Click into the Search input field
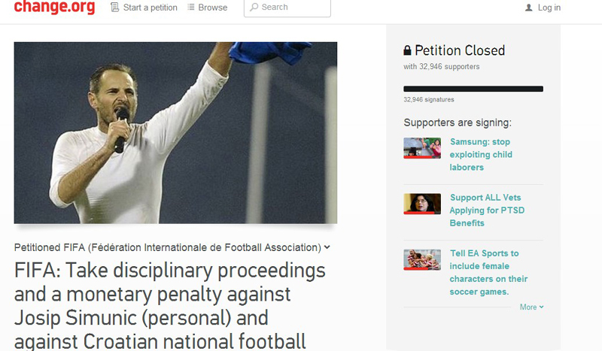Image resolution: width=602 pixels, height=351 pixels. point(287,8)
